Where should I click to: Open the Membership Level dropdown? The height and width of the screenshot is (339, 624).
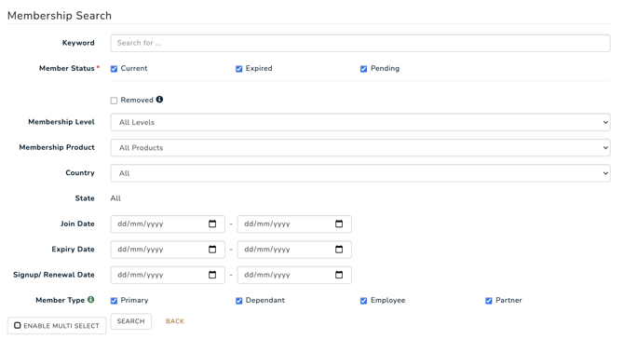pos(360,122)
